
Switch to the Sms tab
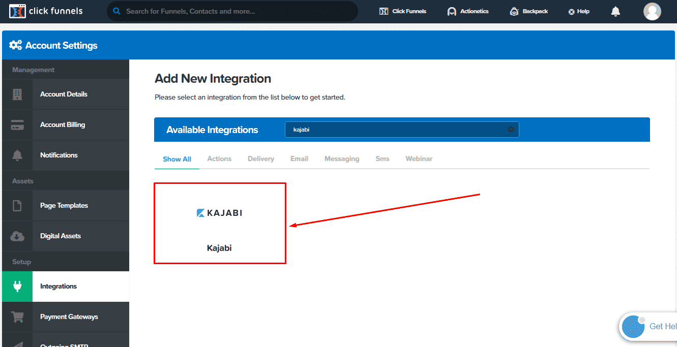(x=382, y=159)
